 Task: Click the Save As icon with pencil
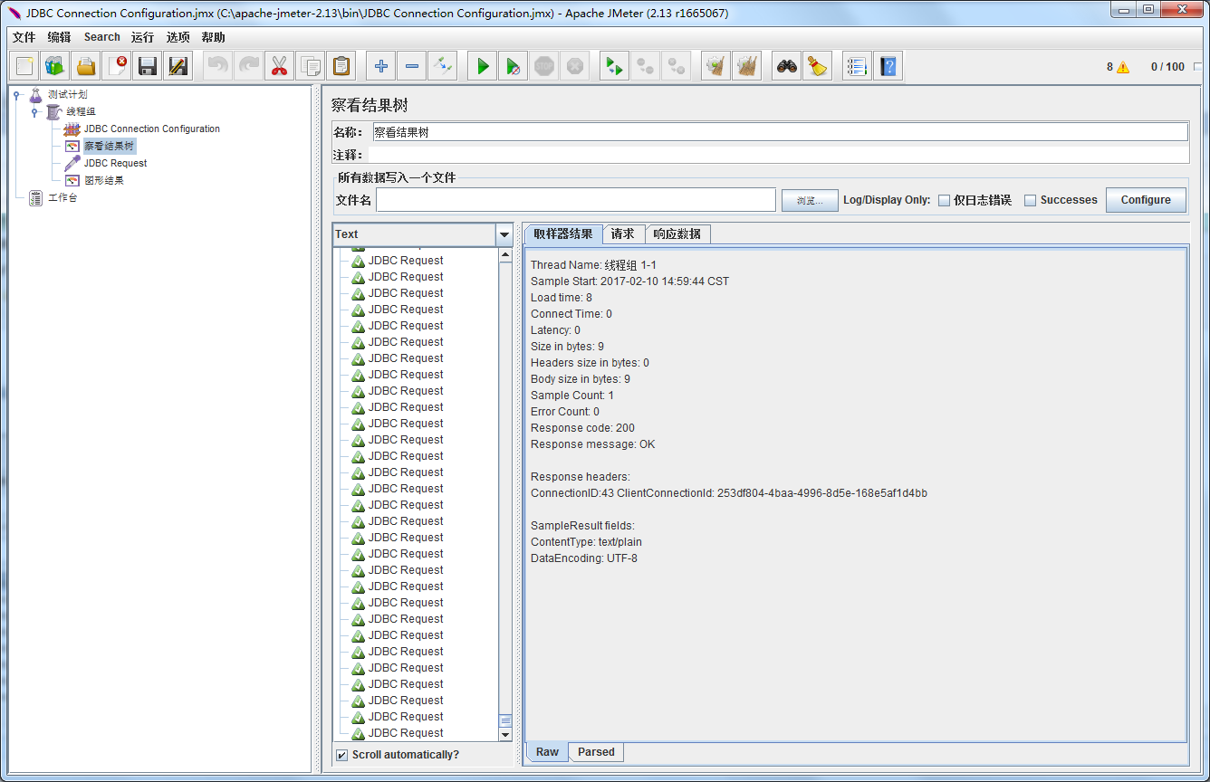(178, 66)
